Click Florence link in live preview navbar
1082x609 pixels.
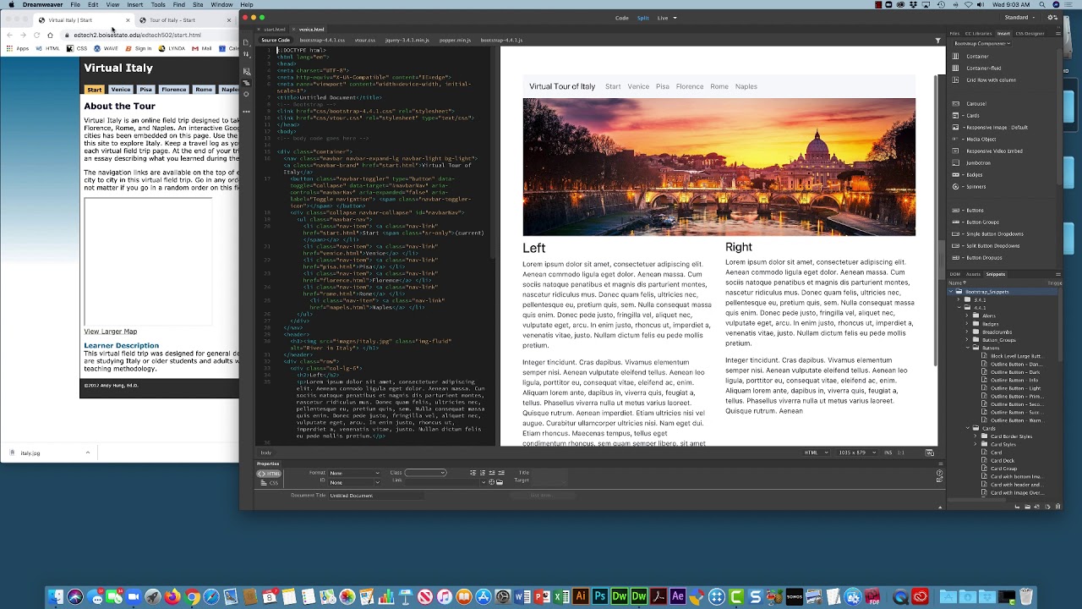pos(690,86)
